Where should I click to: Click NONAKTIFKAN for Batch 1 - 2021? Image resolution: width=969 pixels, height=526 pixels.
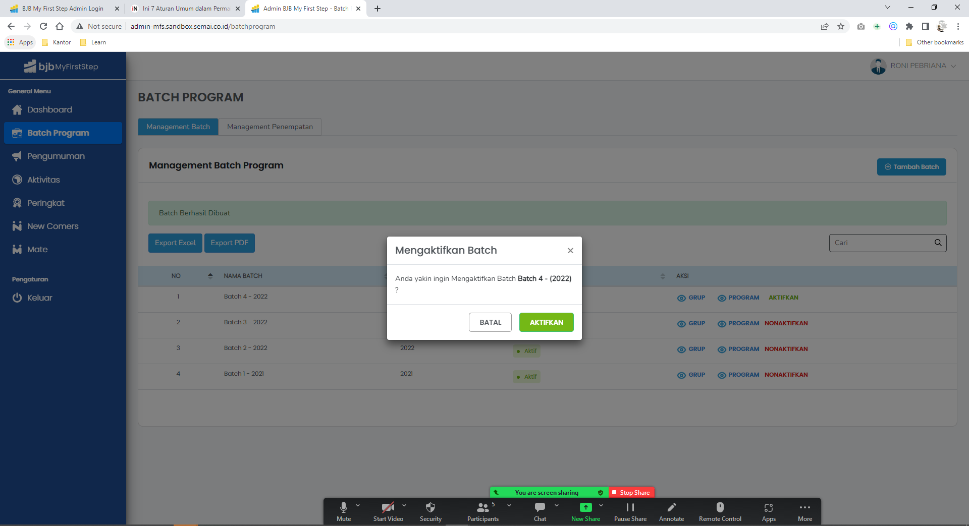[786, 375]
